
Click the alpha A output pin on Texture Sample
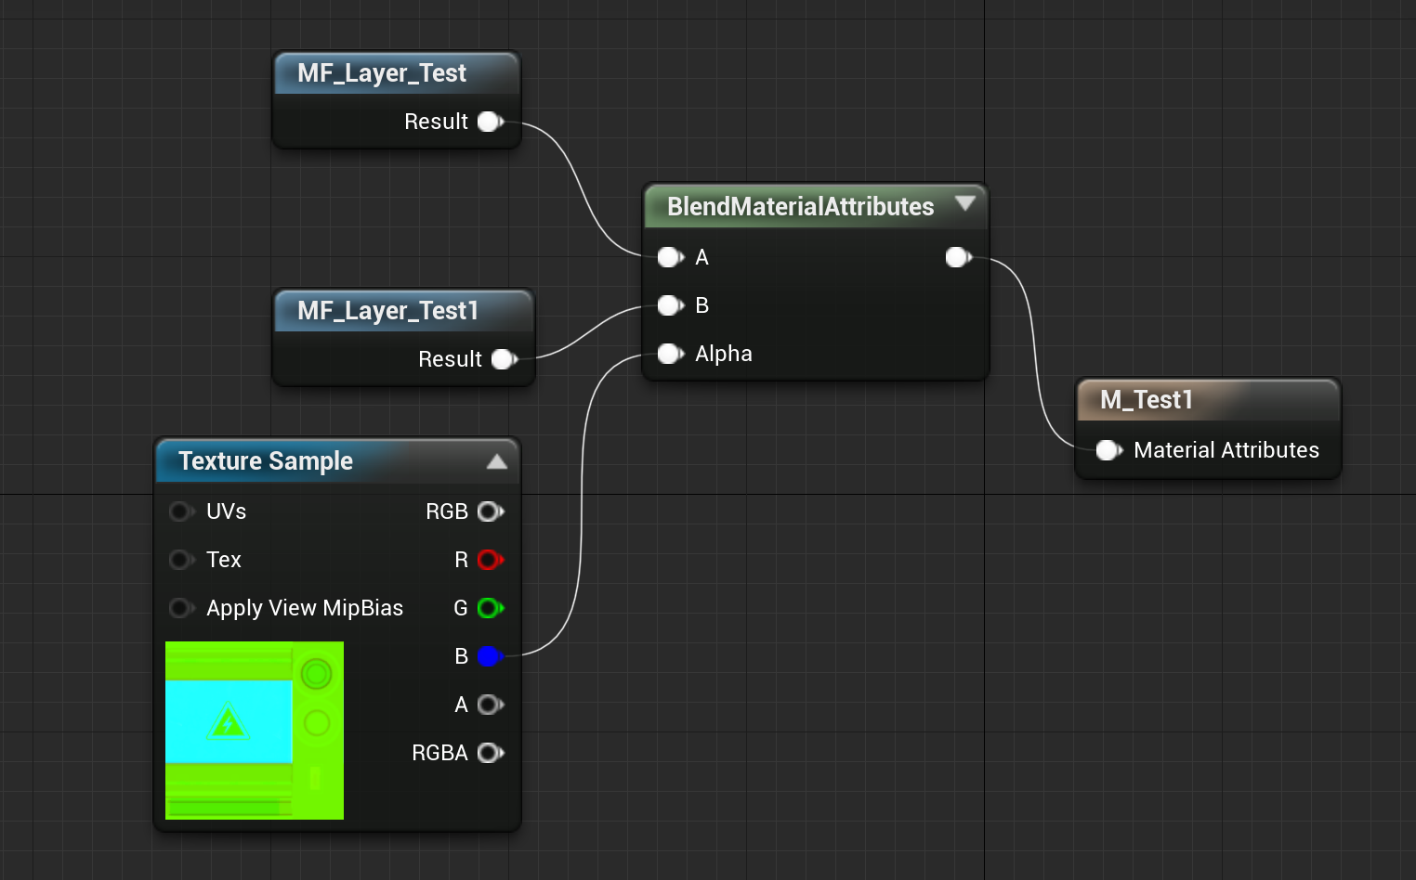(x=490, y=705)
